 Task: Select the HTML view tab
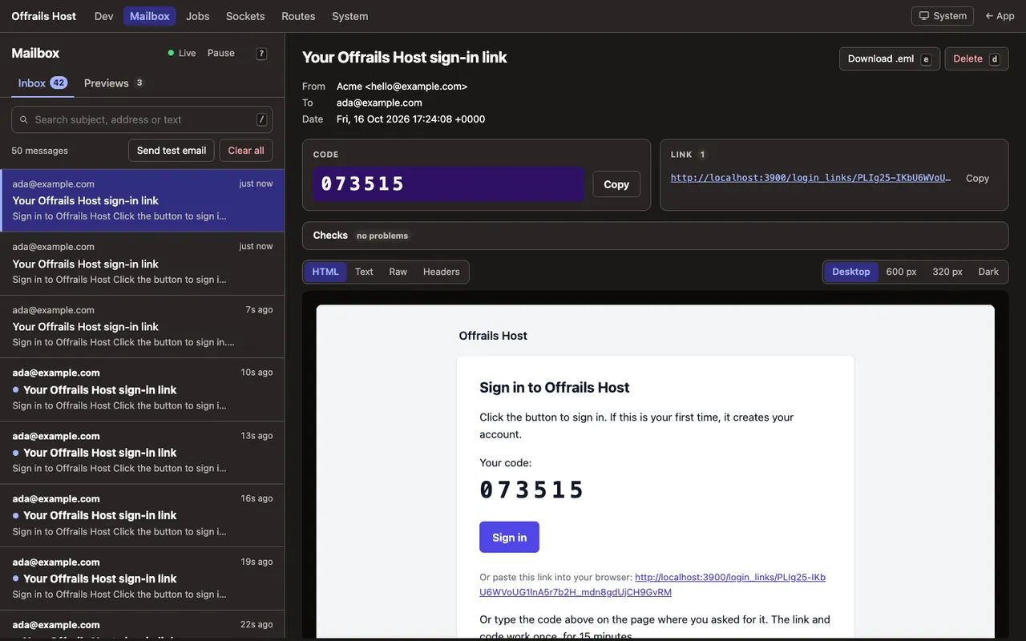325,272
